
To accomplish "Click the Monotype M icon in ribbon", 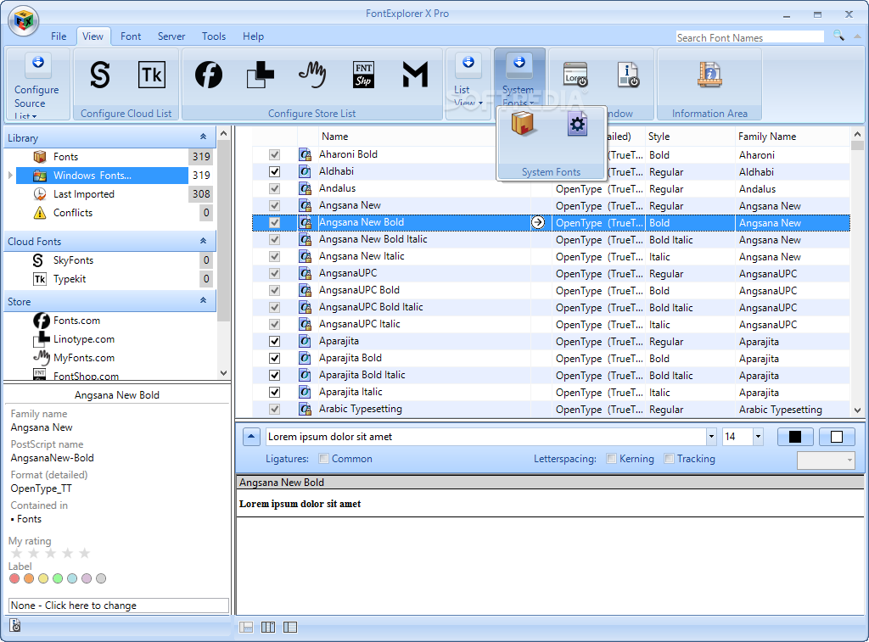I will [x=415, y=75].
